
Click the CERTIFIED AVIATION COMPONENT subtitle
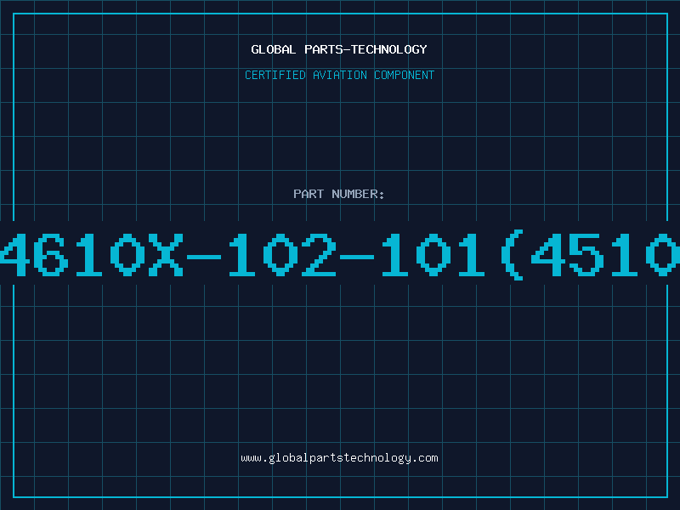[x=339, y=75]
